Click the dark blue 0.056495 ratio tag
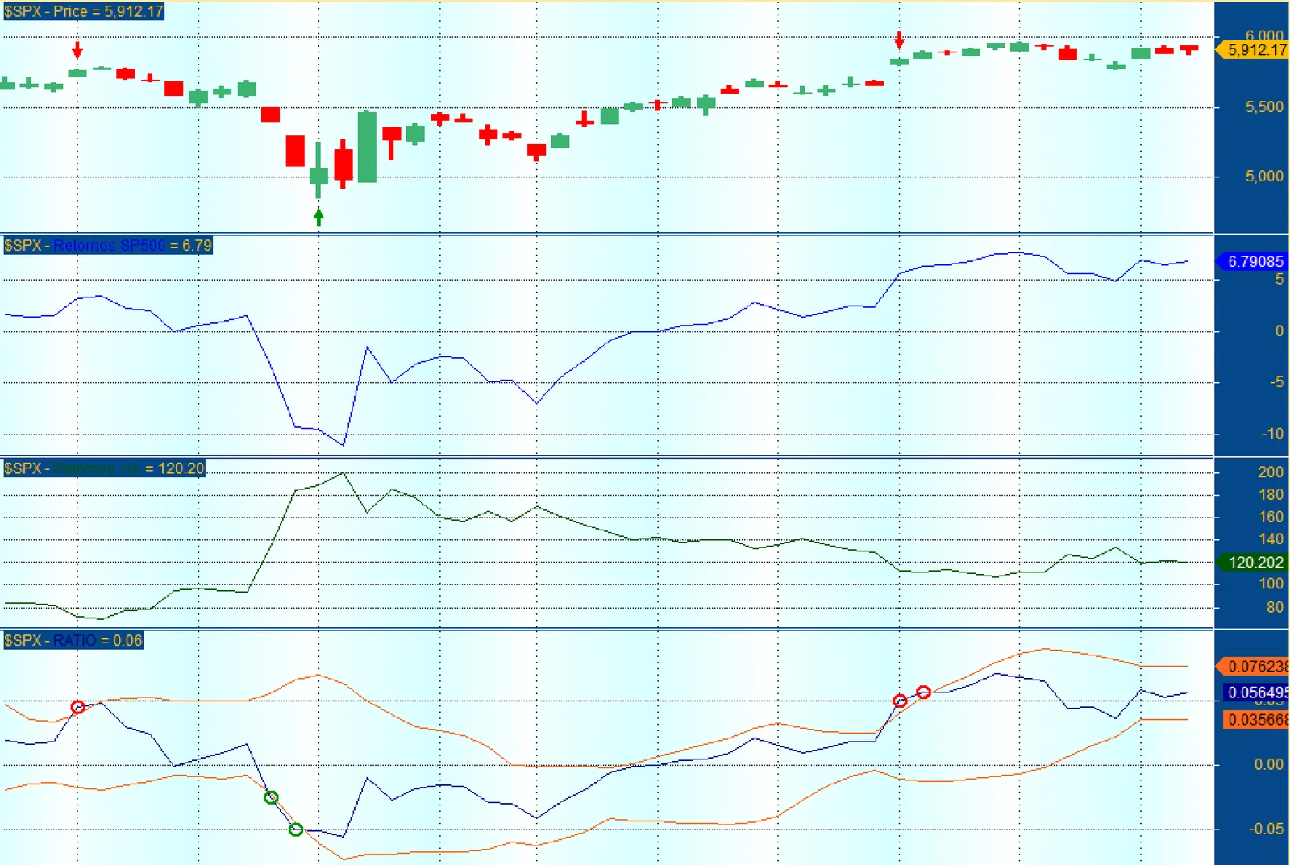This screenshot has width=1290, height=865. click(1255, 692)
